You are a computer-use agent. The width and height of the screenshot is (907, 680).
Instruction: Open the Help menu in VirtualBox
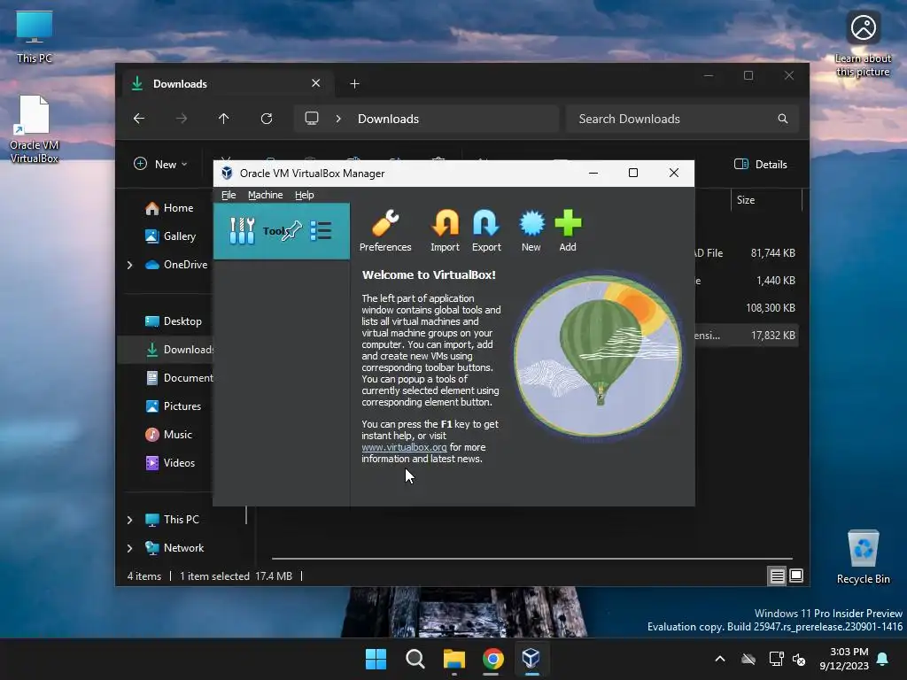(305, 195)
